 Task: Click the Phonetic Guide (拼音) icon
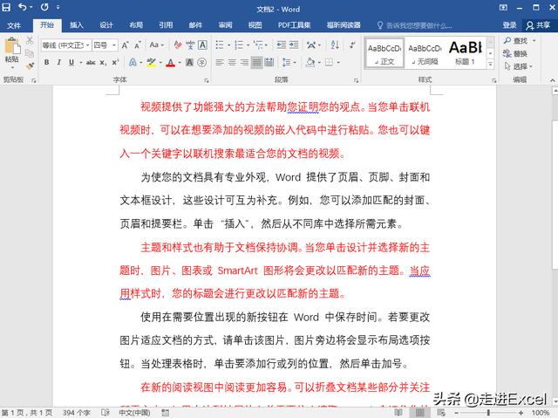pyautogui.click(x=190, y=45)
